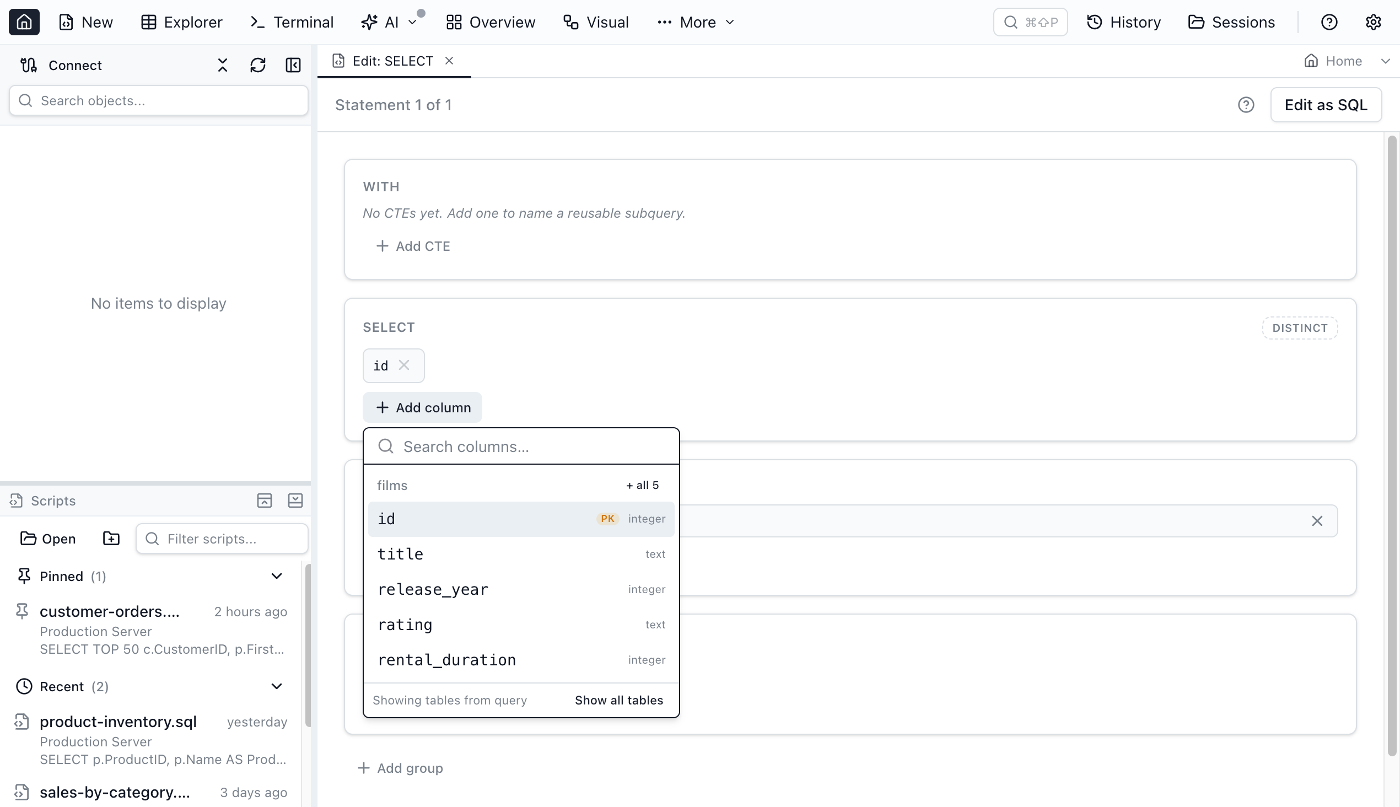Viewport: 1400px width, 807px height.
Task: Select the title column option
Action: point(521,554)
